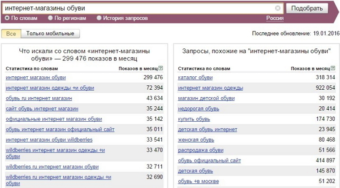The image size is (340, 188).
Task: Open link 'женская обувь'
Action: [x=196, y=140]
